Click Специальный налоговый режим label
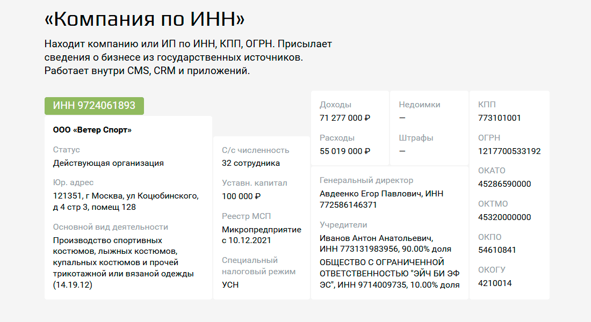The width and height of the screenshot is (591, 322). (x=258, y=266)
